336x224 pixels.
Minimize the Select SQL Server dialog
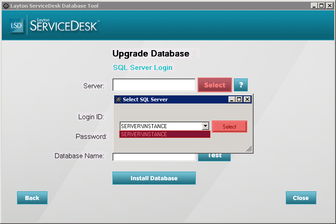pyautogui.click(x=232, y=99)
